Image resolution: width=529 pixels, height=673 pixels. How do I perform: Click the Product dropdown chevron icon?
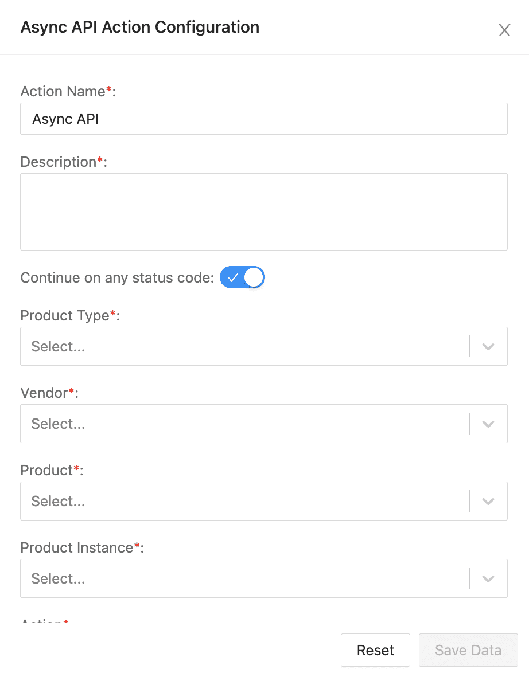488,501
